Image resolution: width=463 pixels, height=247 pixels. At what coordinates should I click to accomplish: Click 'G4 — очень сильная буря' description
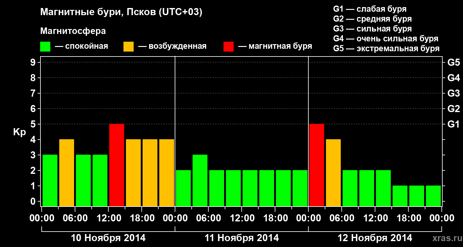click(x=386, y=39)
